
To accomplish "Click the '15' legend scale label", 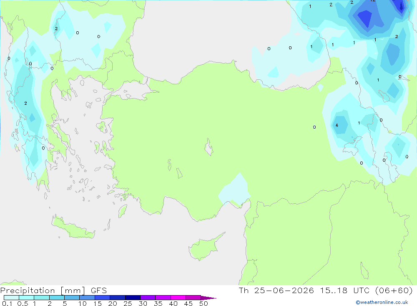I will (x=97, y=303).
